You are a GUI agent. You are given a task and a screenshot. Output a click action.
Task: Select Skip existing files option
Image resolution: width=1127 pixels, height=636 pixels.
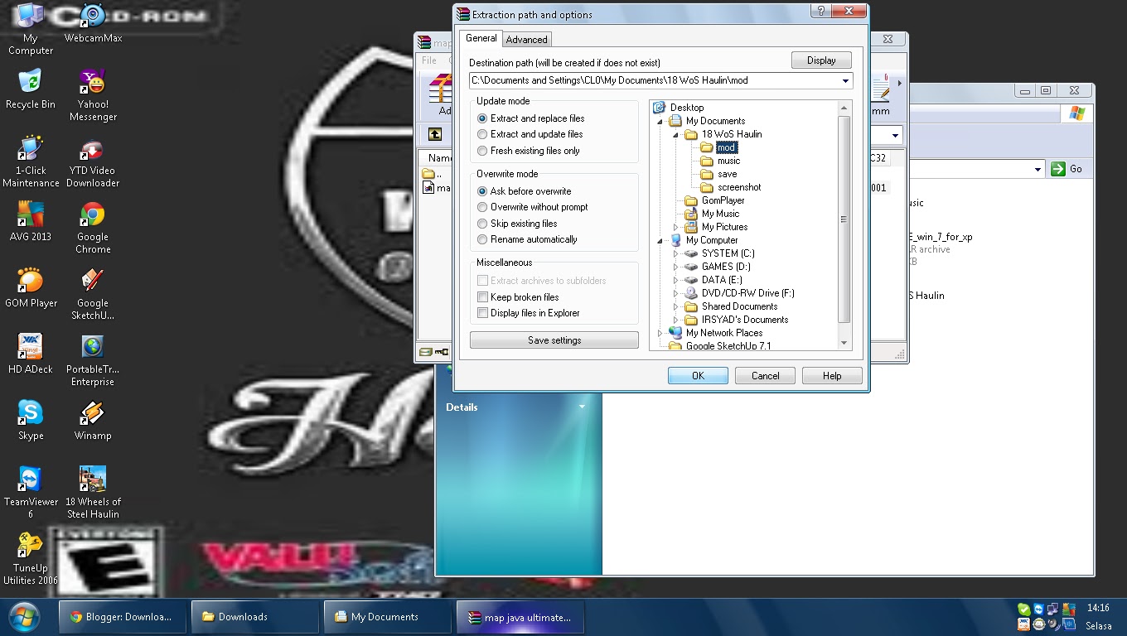tap(482, 224)
